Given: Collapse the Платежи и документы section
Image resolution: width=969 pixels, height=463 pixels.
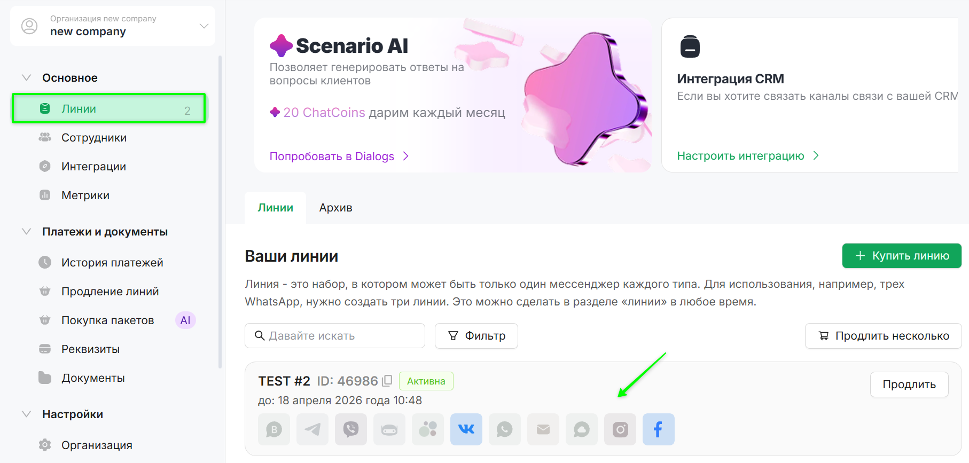Looking at the screenshot, I should click(26, 232).
